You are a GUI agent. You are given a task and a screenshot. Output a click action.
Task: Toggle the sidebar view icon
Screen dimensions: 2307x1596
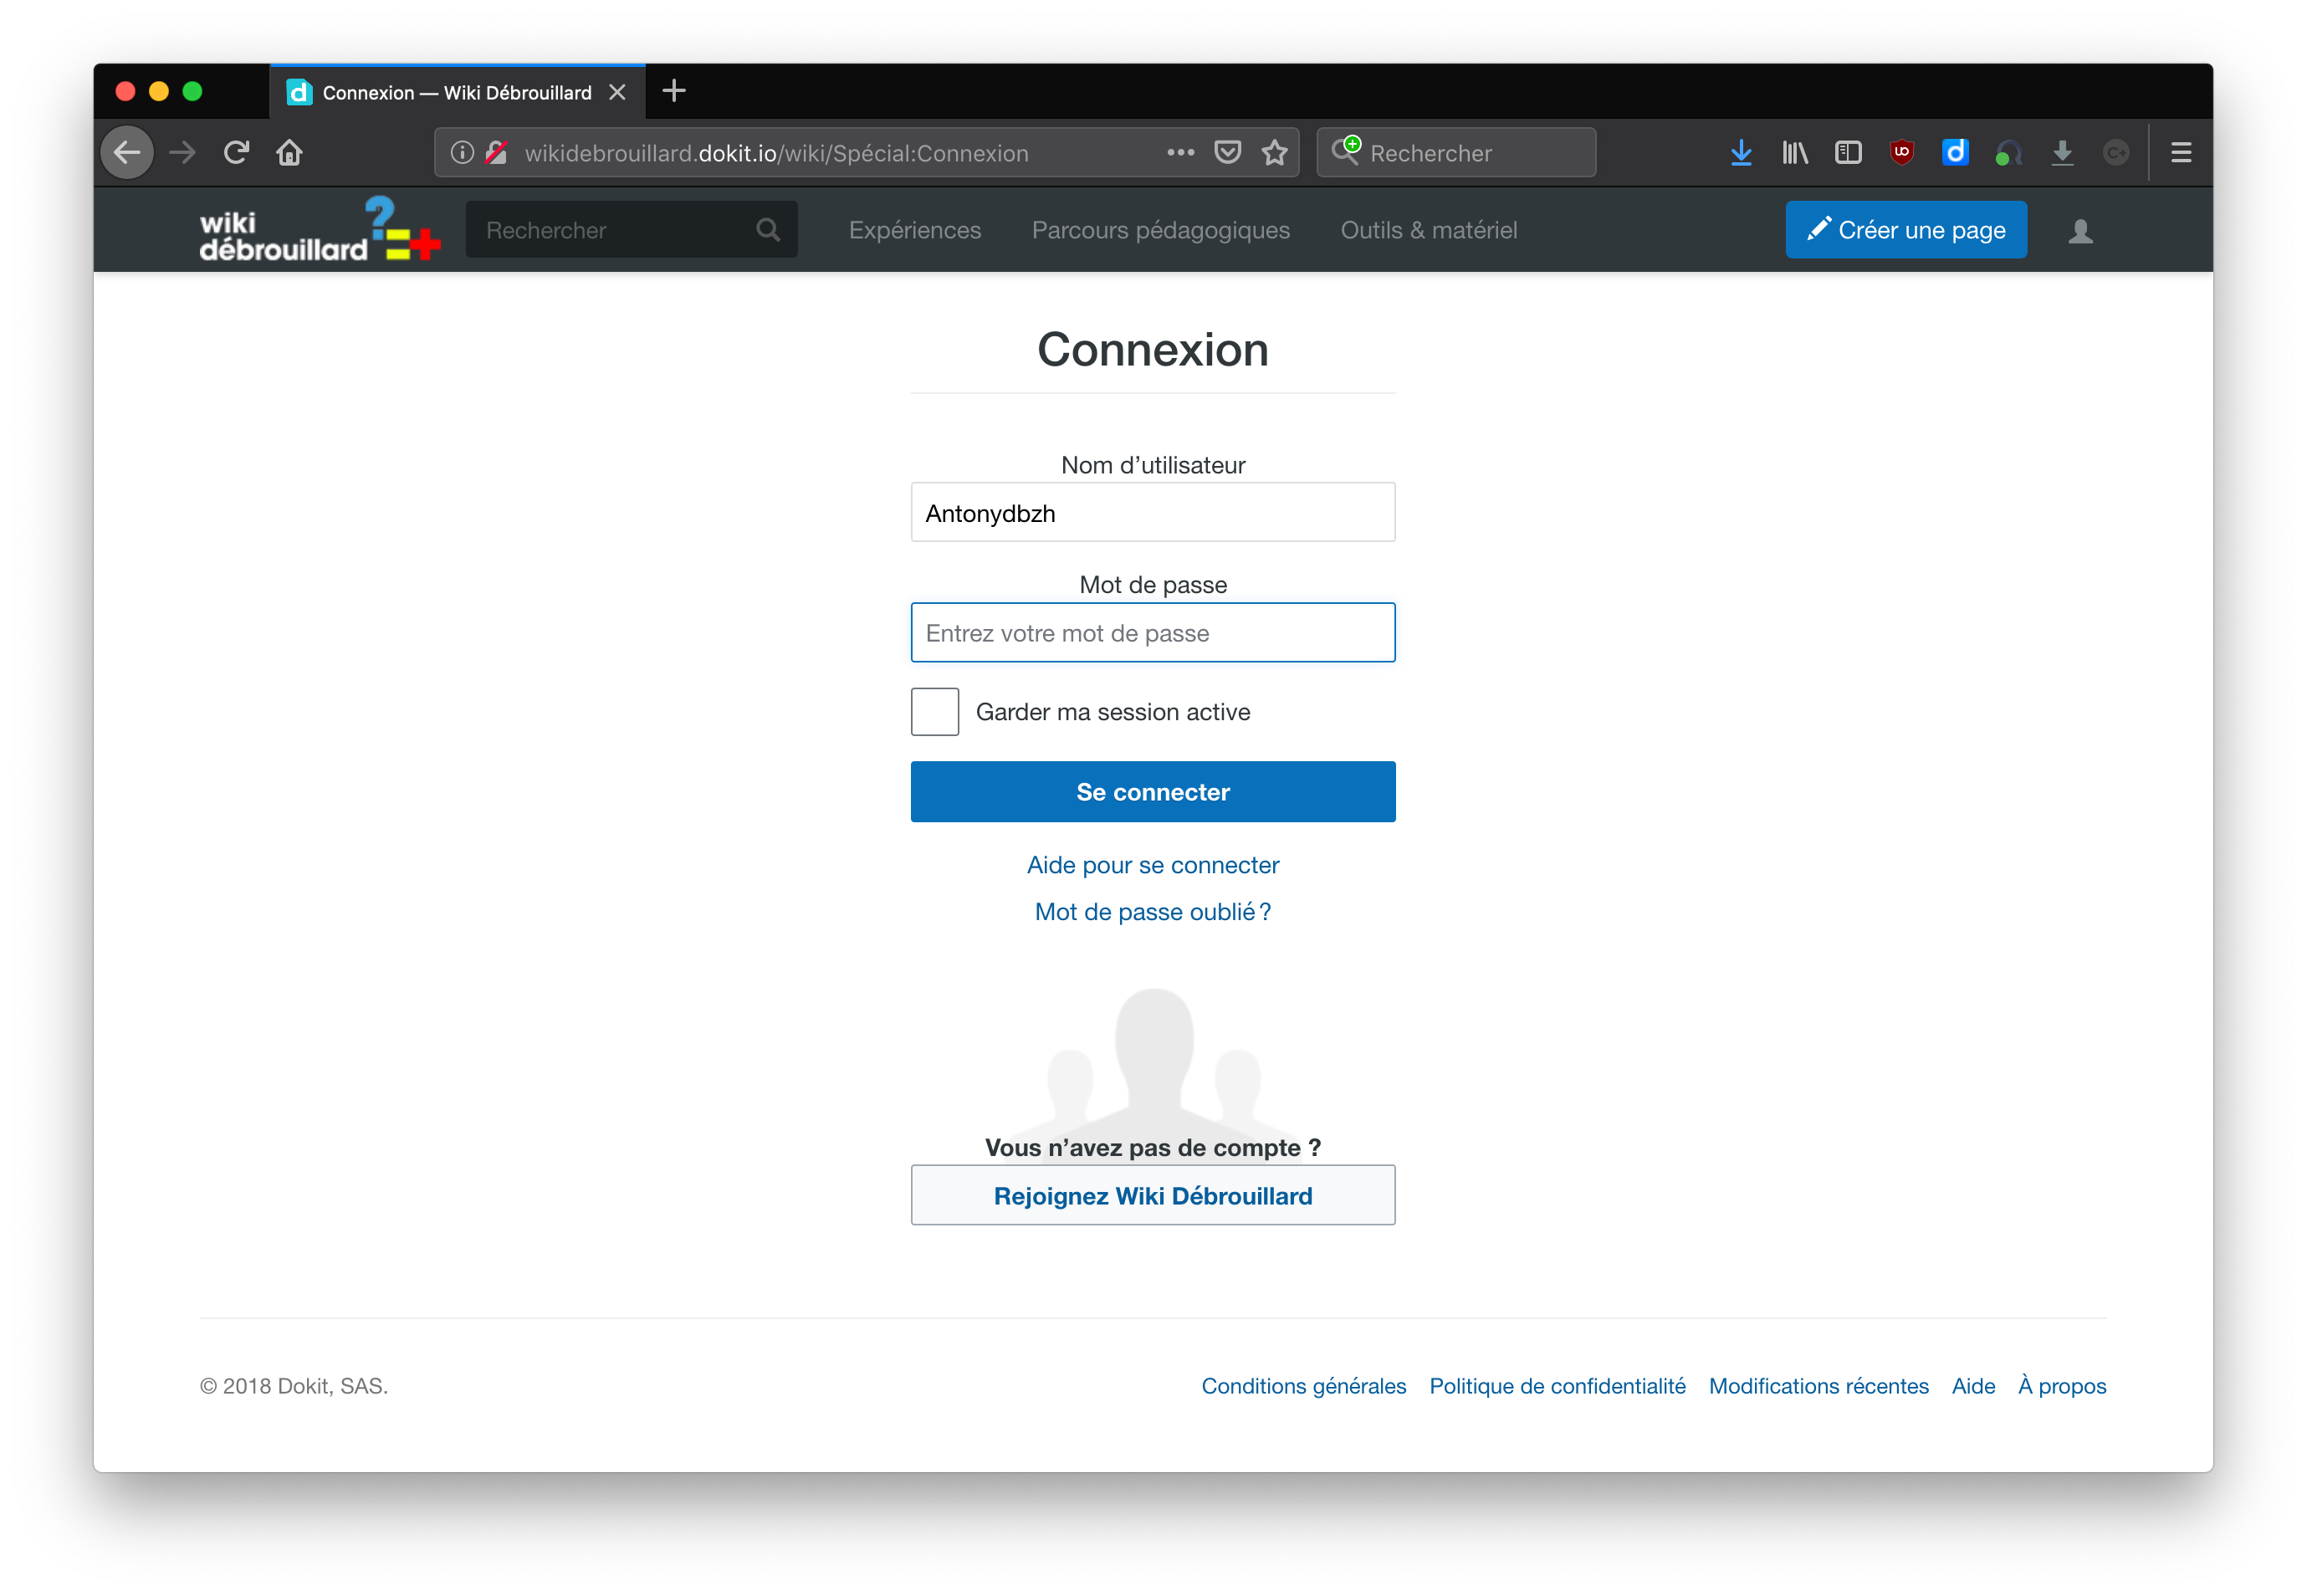pyautogui.click(x=1848, y=152)
